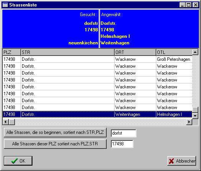Click 'Alle Strassen, die so beginnen' button
The height and width of the screenshot is (171, 201).
(x=55, y=132)
